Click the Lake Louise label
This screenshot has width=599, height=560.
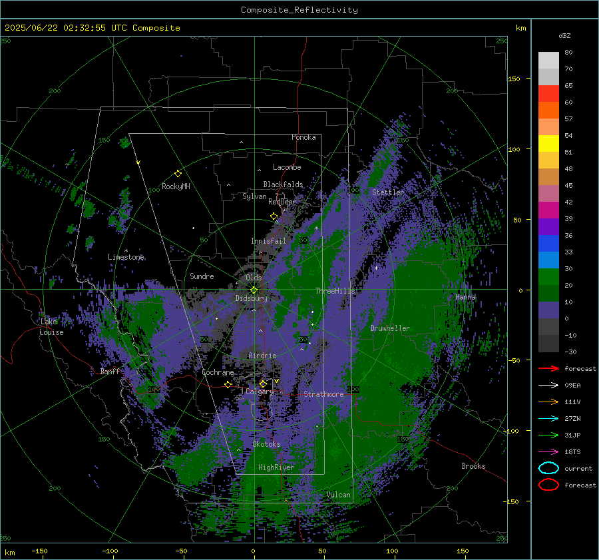pos(51,327)
